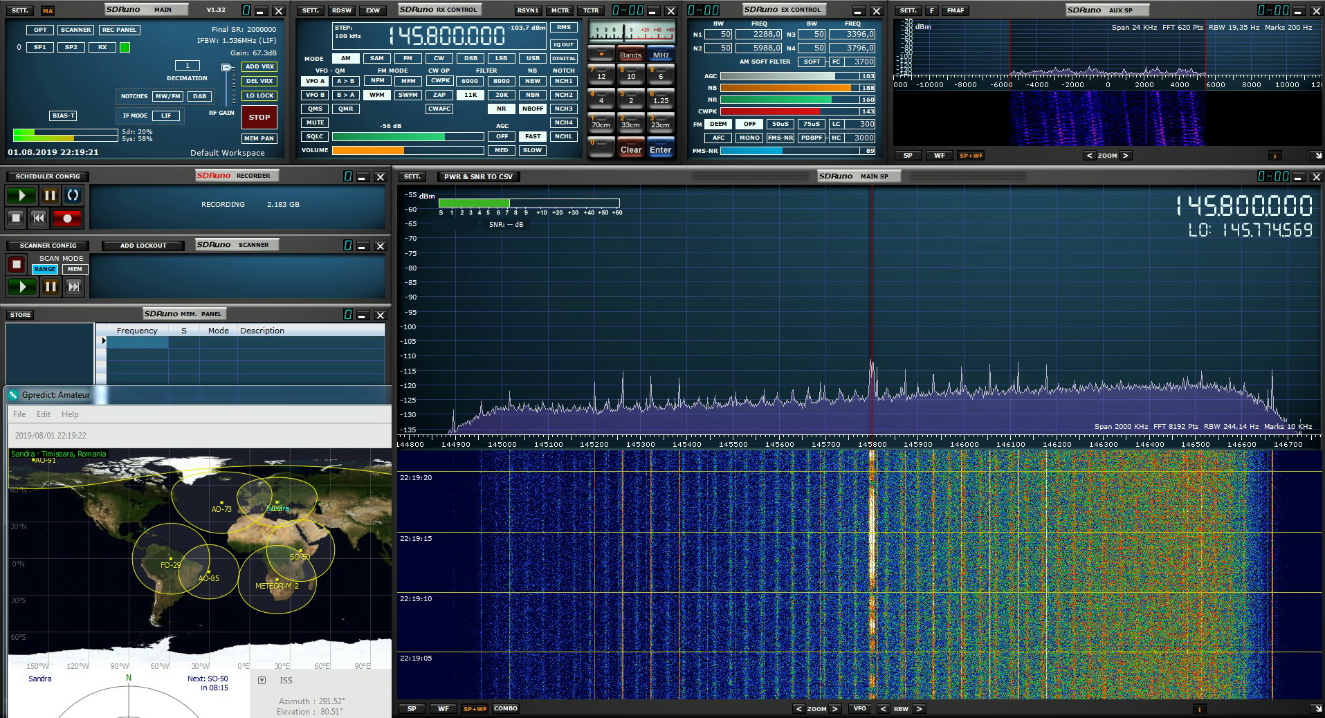Stop the scanner using the red square icon

pos(17,264)
